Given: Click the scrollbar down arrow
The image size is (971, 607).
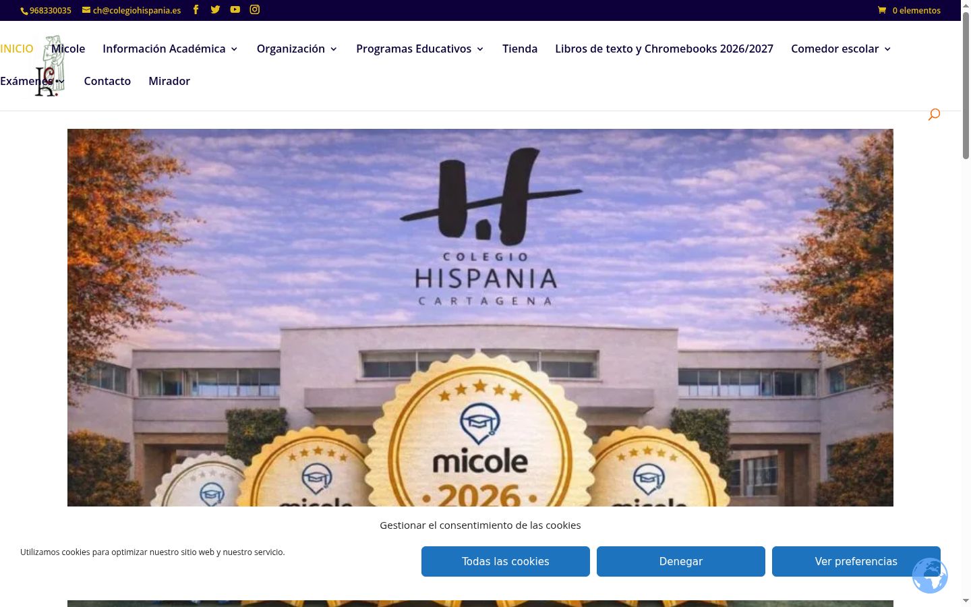Looking at the screenshot, I should click(x=966, y=600).
